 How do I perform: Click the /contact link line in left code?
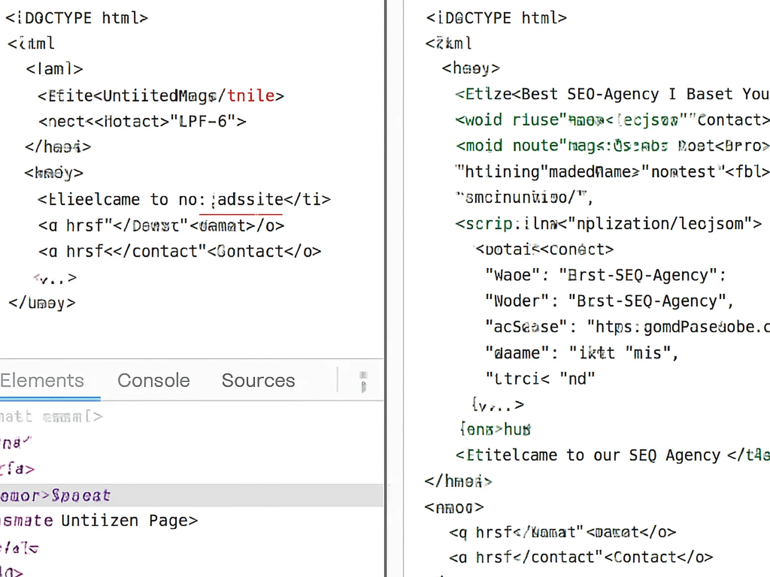(x=180, y=251)
